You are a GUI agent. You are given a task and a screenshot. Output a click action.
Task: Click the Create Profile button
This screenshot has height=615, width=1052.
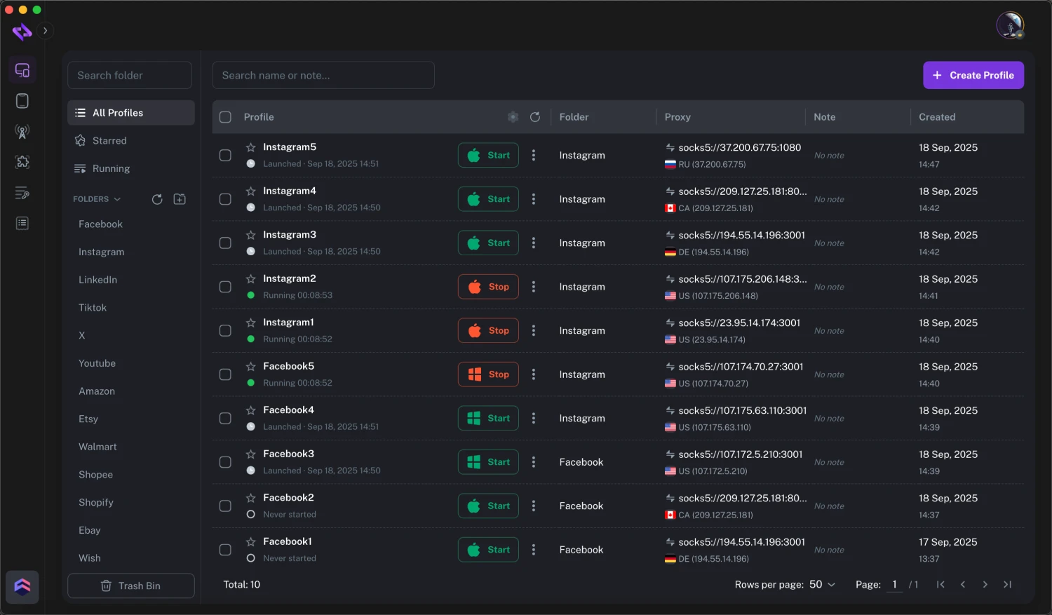tap(973, 75)
